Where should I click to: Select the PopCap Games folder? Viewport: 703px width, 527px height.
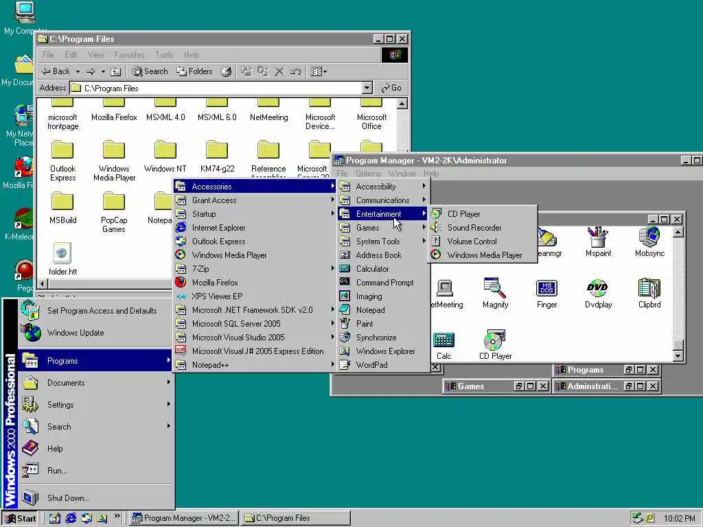click(x=114, y=213)
